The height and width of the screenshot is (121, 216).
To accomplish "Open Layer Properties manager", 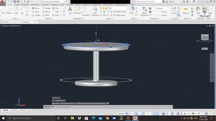I will tap(95, 11).
